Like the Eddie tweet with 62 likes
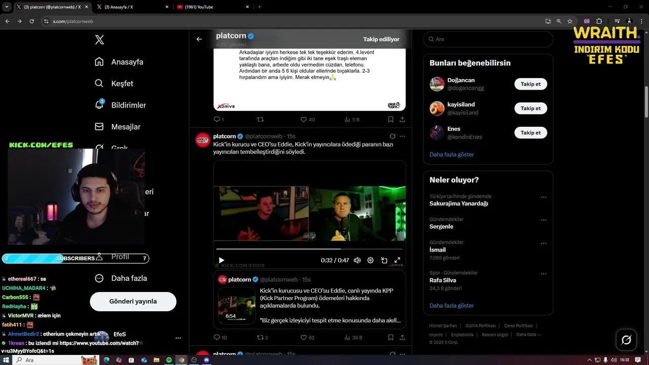 [307, 337]
